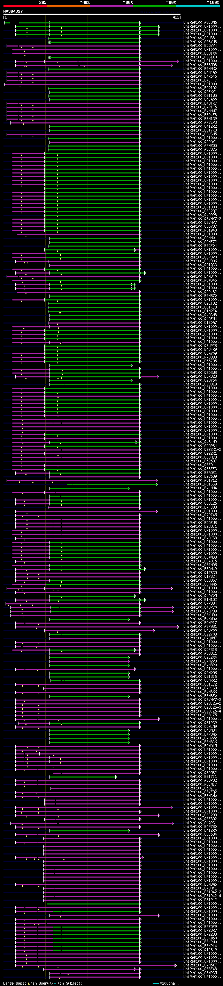Select the UniRef100_A8IV12 label
223x986 pixels.
[x=200, y=480]
